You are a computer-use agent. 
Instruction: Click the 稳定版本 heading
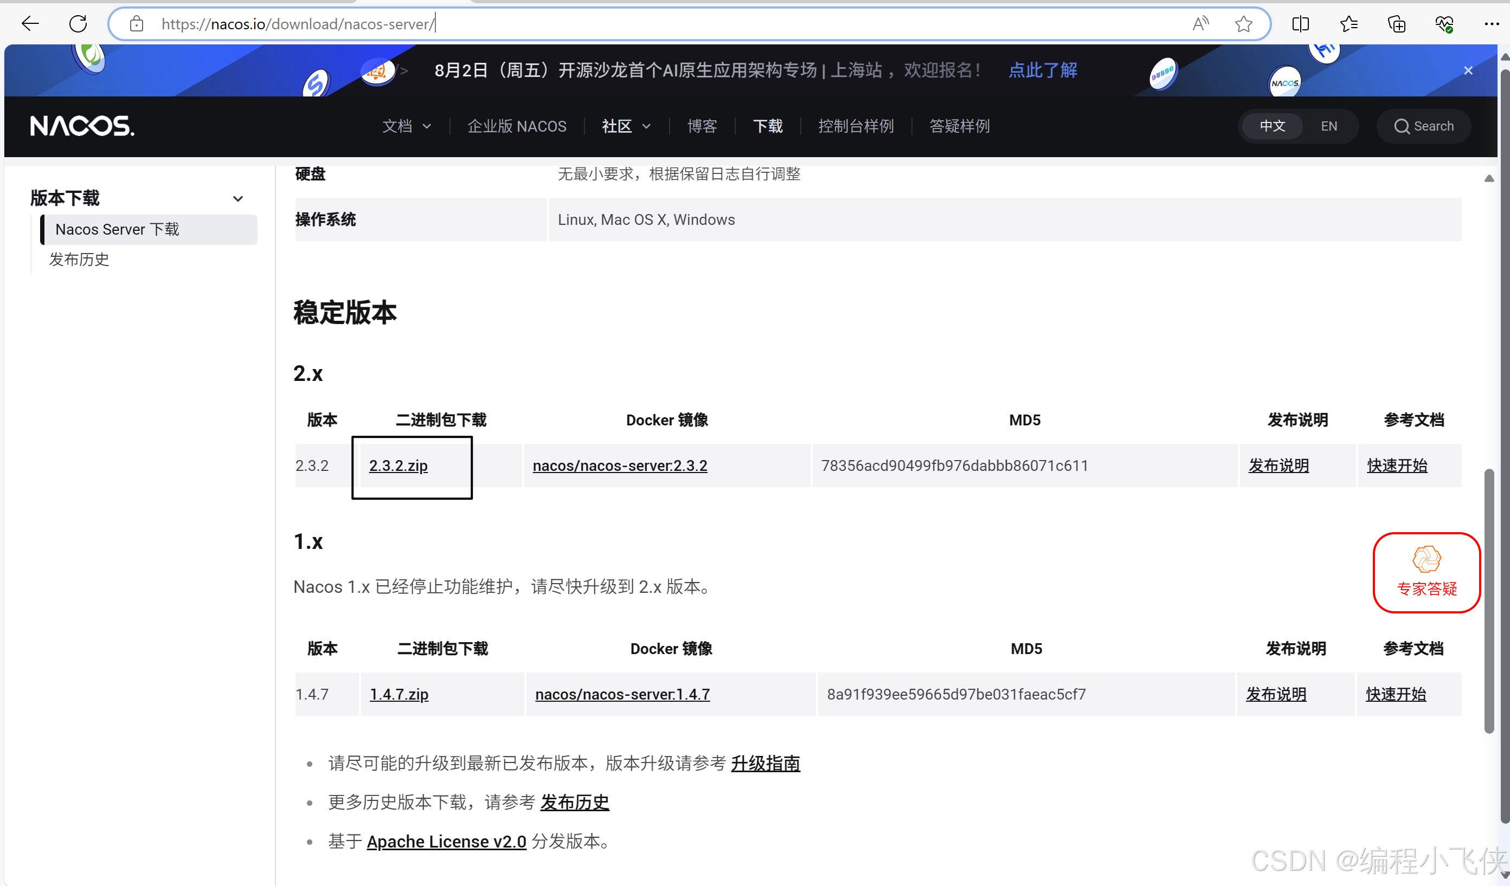(x=344, y=312)
